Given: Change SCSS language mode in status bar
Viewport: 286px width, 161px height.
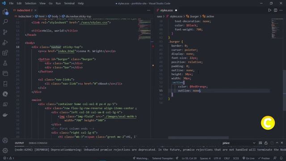Looking at the screenshot, I should (236, 158).
